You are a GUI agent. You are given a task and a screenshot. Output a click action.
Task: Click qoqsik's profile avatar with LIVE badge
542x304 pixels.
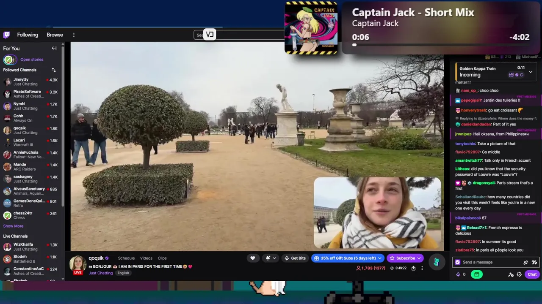click(x=78, y=265)
